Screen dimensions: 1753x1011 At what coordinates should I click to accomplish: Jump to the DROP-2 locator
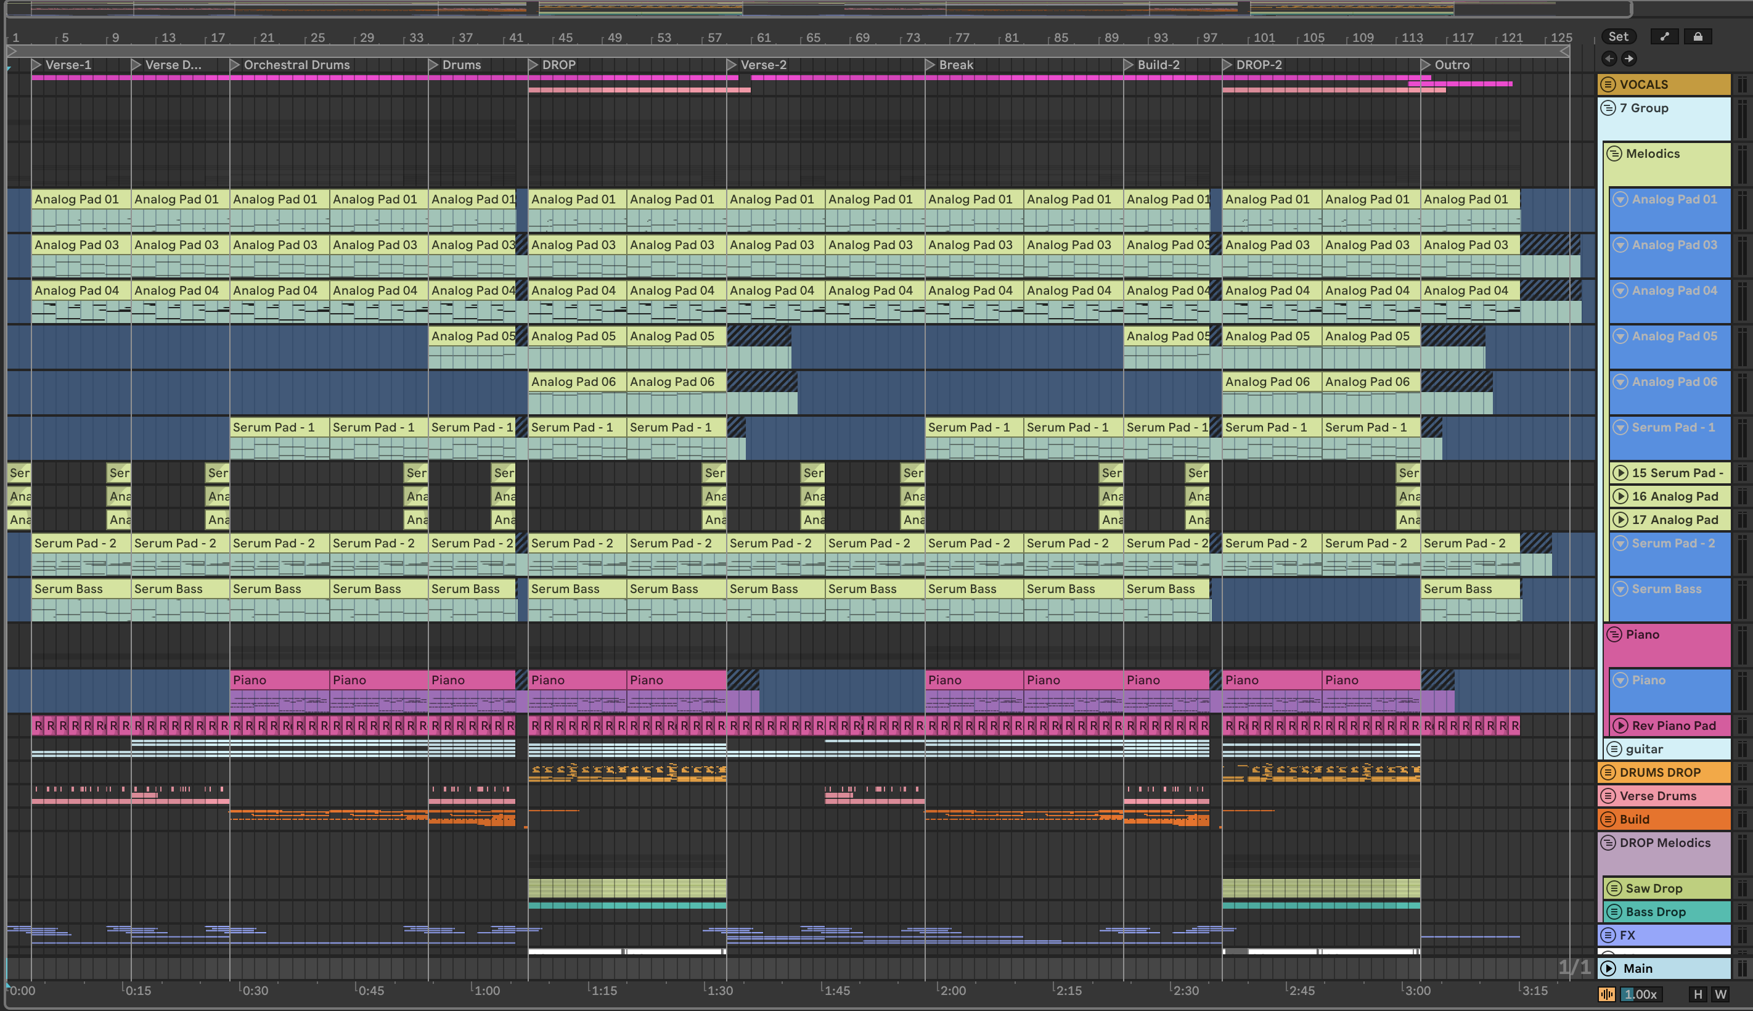coord(1227,65)
